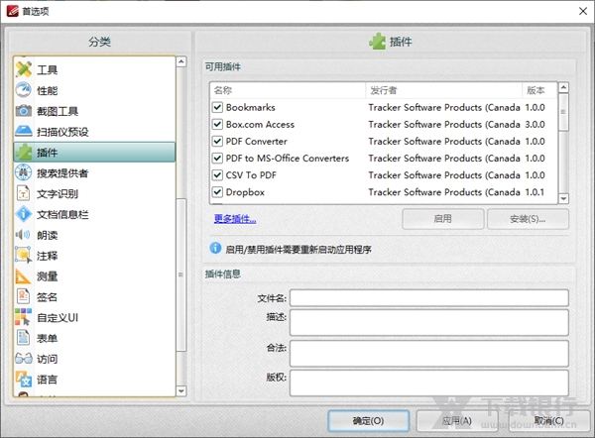Screen dimensions: 595x438
Task: Disable the PDF Converter plugin checkbox
Action: click(217, 141)
